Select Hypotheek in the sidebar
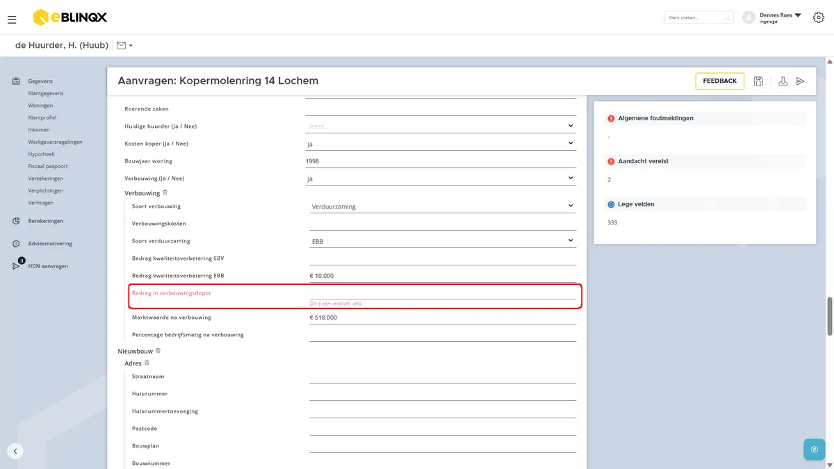834x469 pixels. pyautogui.click(x=42, y=154)
